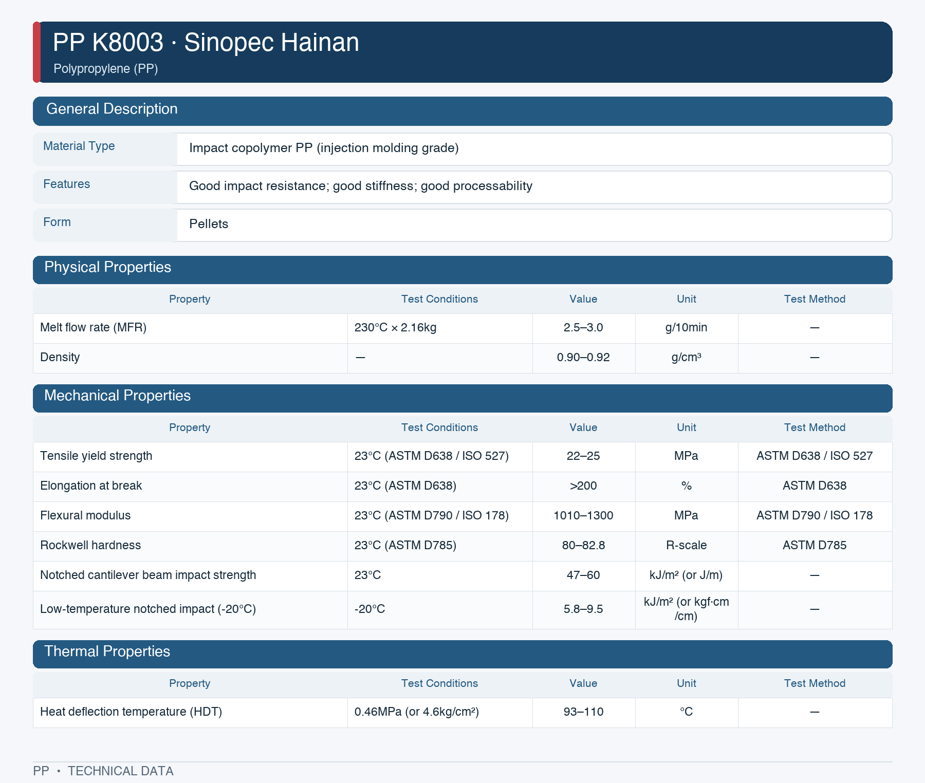Click 'Low-temperature notched impact (-20°C)' label

pyautogui.click(x=148, y=609)
